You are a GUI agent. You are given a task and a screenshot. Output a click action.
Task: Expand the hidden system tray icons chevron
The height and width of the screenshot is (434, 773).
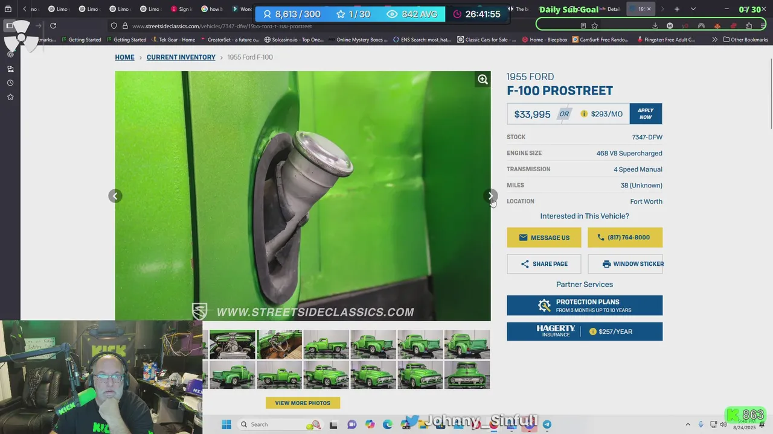[688, 424]
